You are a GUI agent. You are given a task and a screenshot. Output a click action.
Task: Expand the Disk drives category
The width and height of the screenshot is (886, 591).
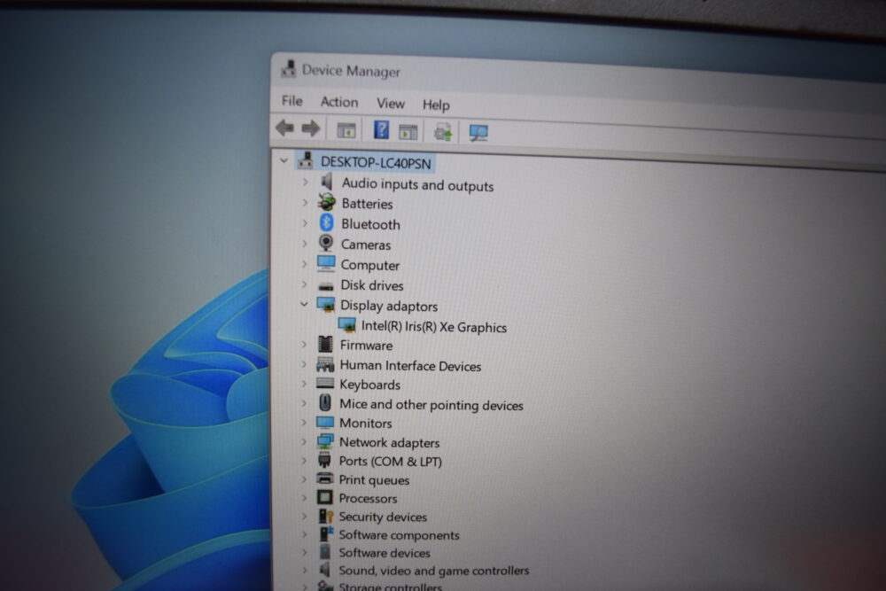(305, 284)
